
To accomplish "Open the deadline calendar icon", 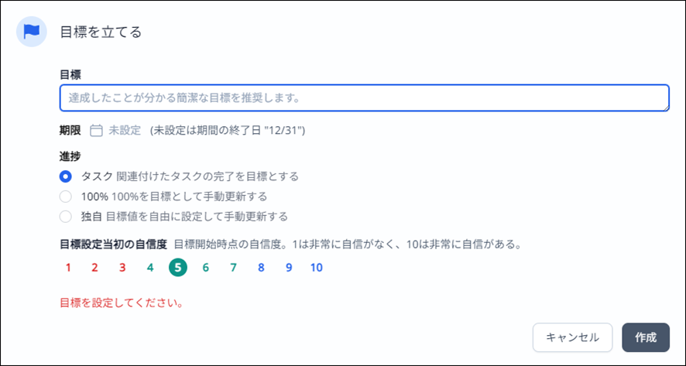I will [x=96, y=130].
